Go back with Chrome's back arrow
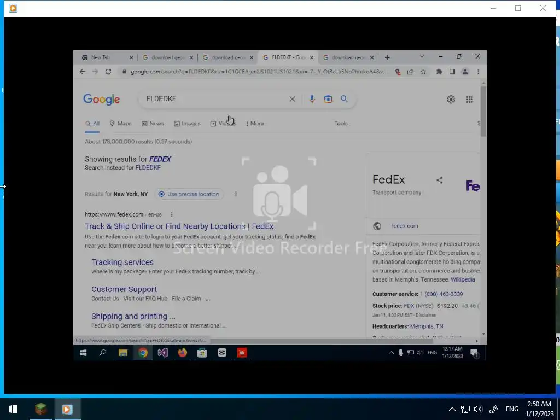The height and width of the screenshot is (420, 560). pyautogui.click(x=83, y=72)
